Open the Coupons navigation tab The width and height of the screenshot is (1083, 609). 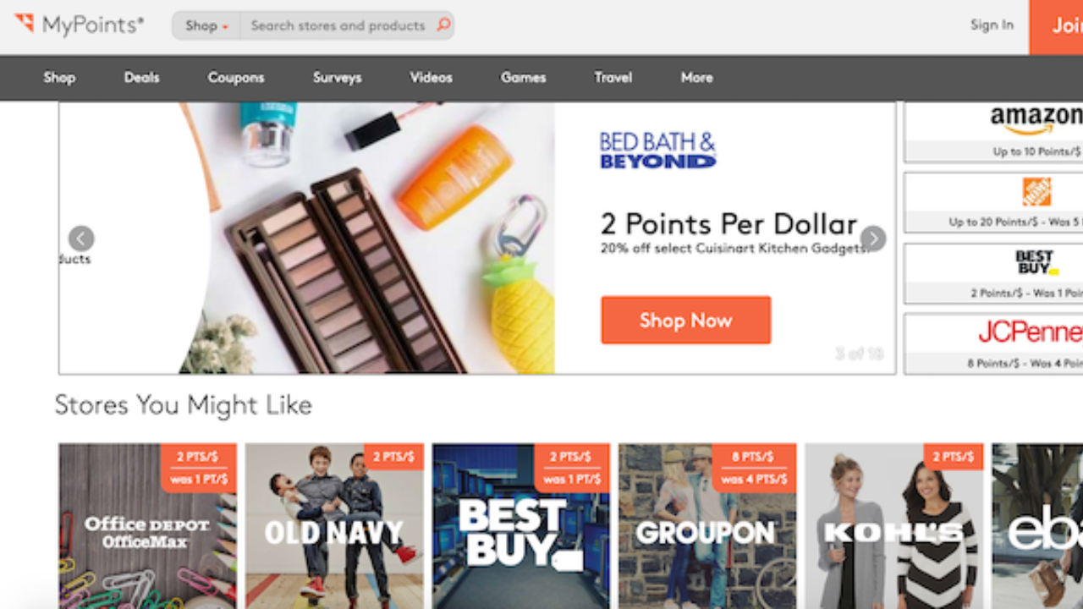(236, 77)
